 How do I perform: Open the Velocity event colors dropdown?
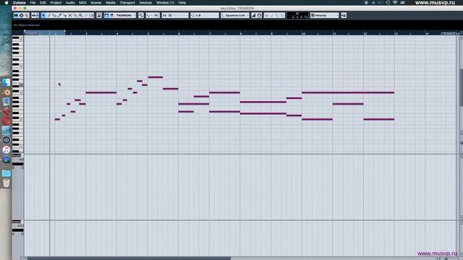point(324,15)
